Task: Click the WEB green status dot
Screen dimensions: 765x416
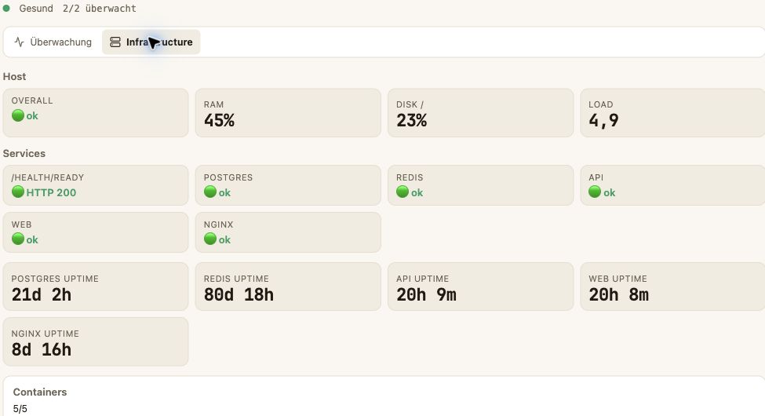Action: click(x=18, y=239)
